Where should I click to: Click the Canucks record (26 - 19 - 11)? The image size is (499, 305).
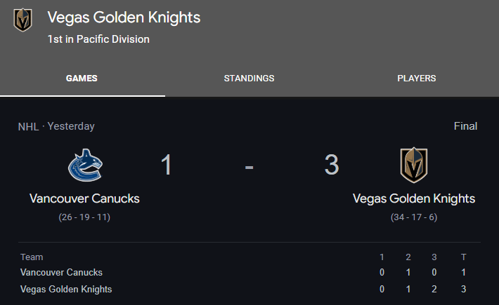(84, 217)
